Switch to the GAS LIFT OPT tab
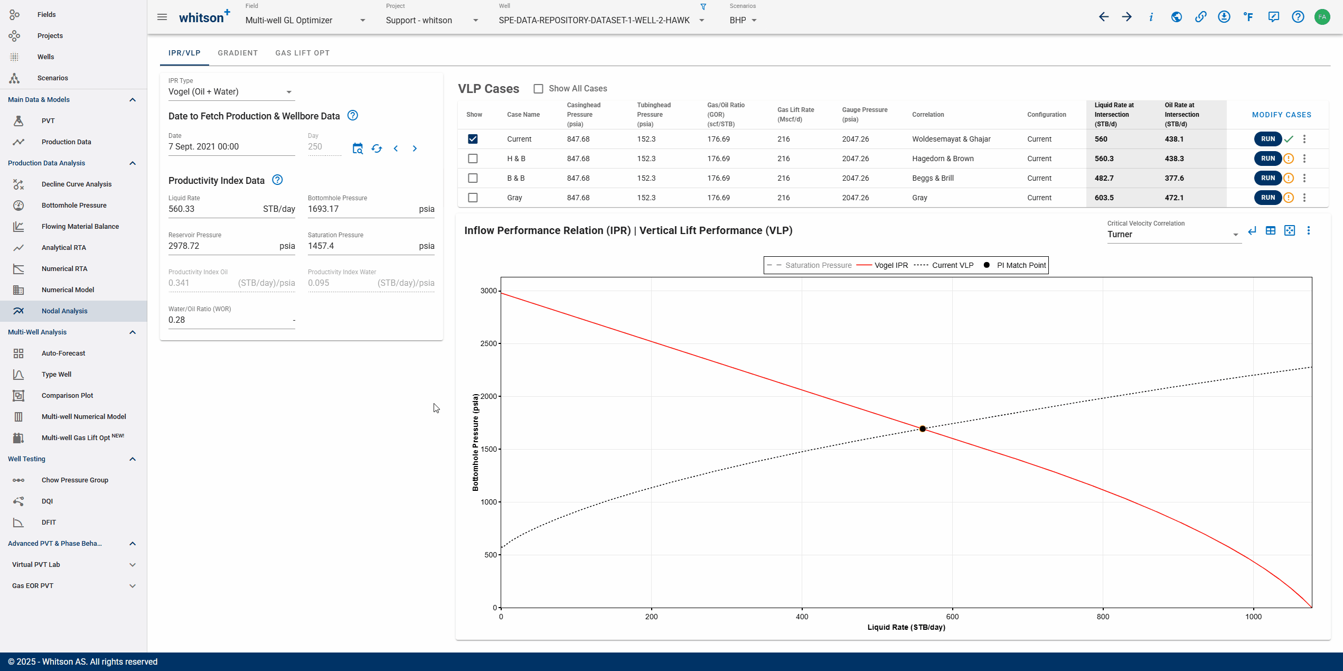Viewport: 1343px width, 671px height. (303, 53)
